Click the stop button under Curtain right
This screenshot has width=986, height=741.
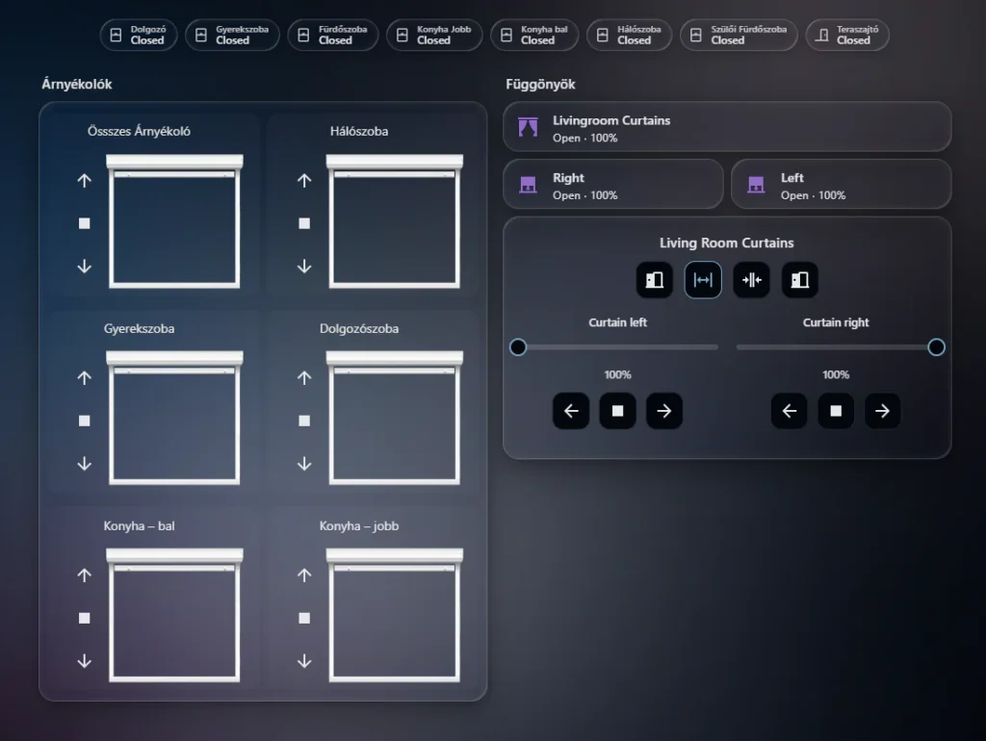click(836, 411)
